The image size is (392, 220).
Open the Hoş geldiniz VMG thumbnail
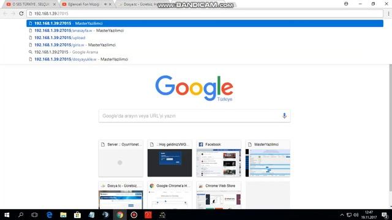(x=170, y=158)
